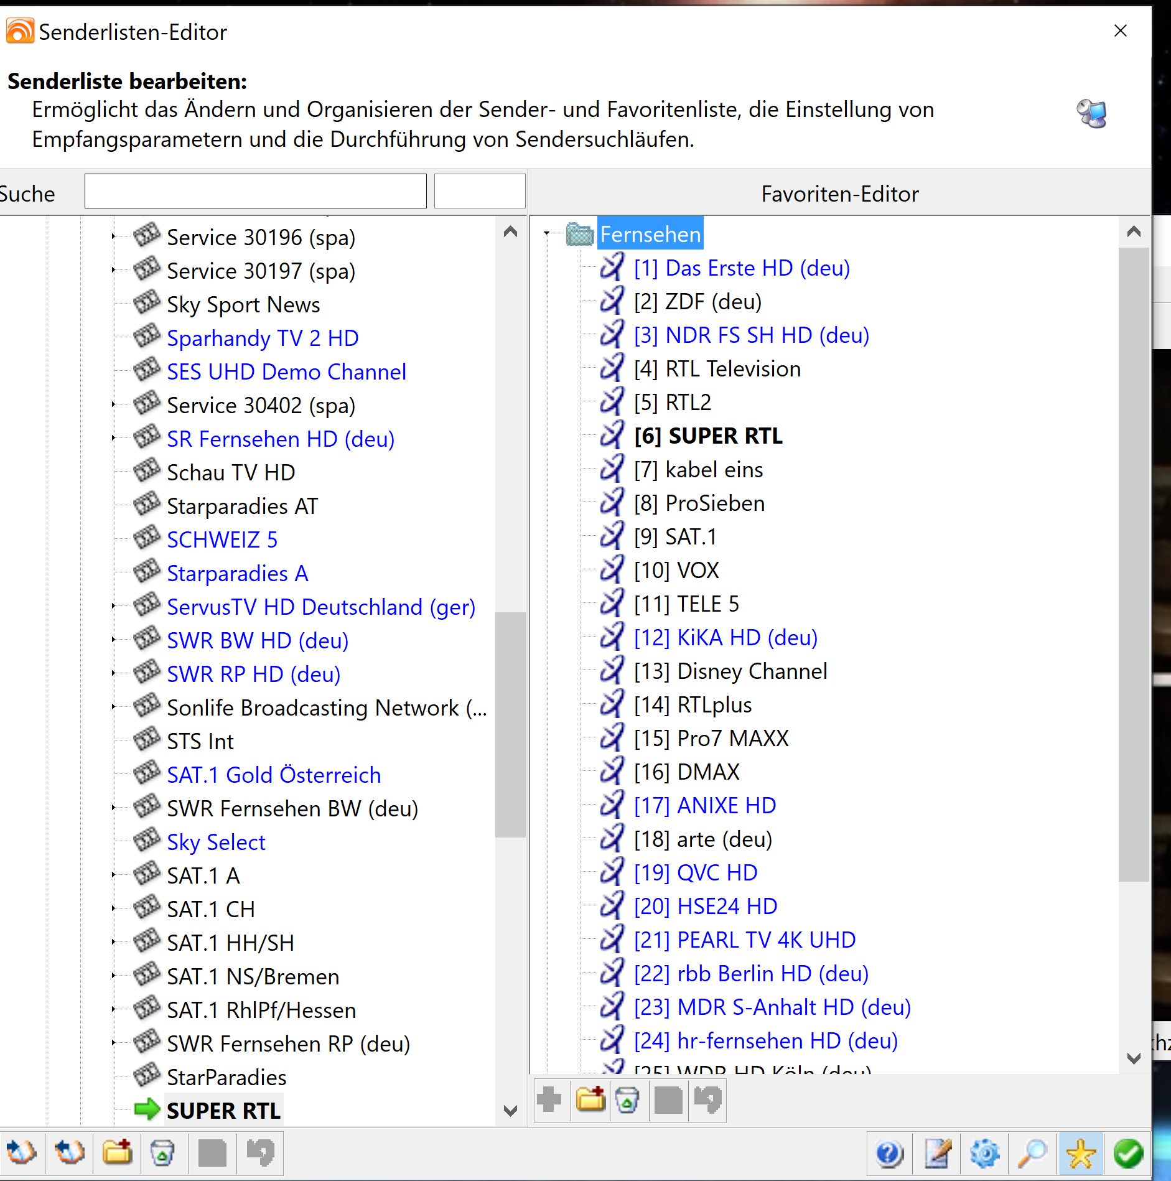Click the add-channel plus icon in the Favoriten-Editor toolbar
The image size is (1171, 1181).
click(x=549, y=1099)
